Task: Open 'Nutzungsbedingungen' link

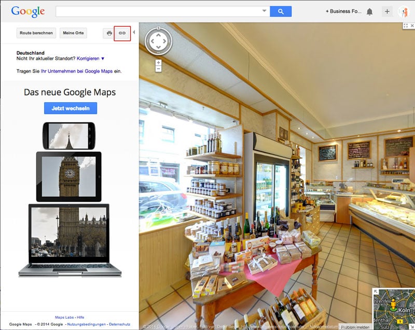Action: pyautogui.click(x=86, y=324)
